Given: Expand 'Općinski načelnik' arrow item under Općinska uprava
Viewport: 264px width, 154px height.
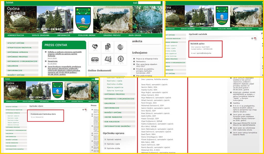Looking at the screenshot, I should pos(114,139).
